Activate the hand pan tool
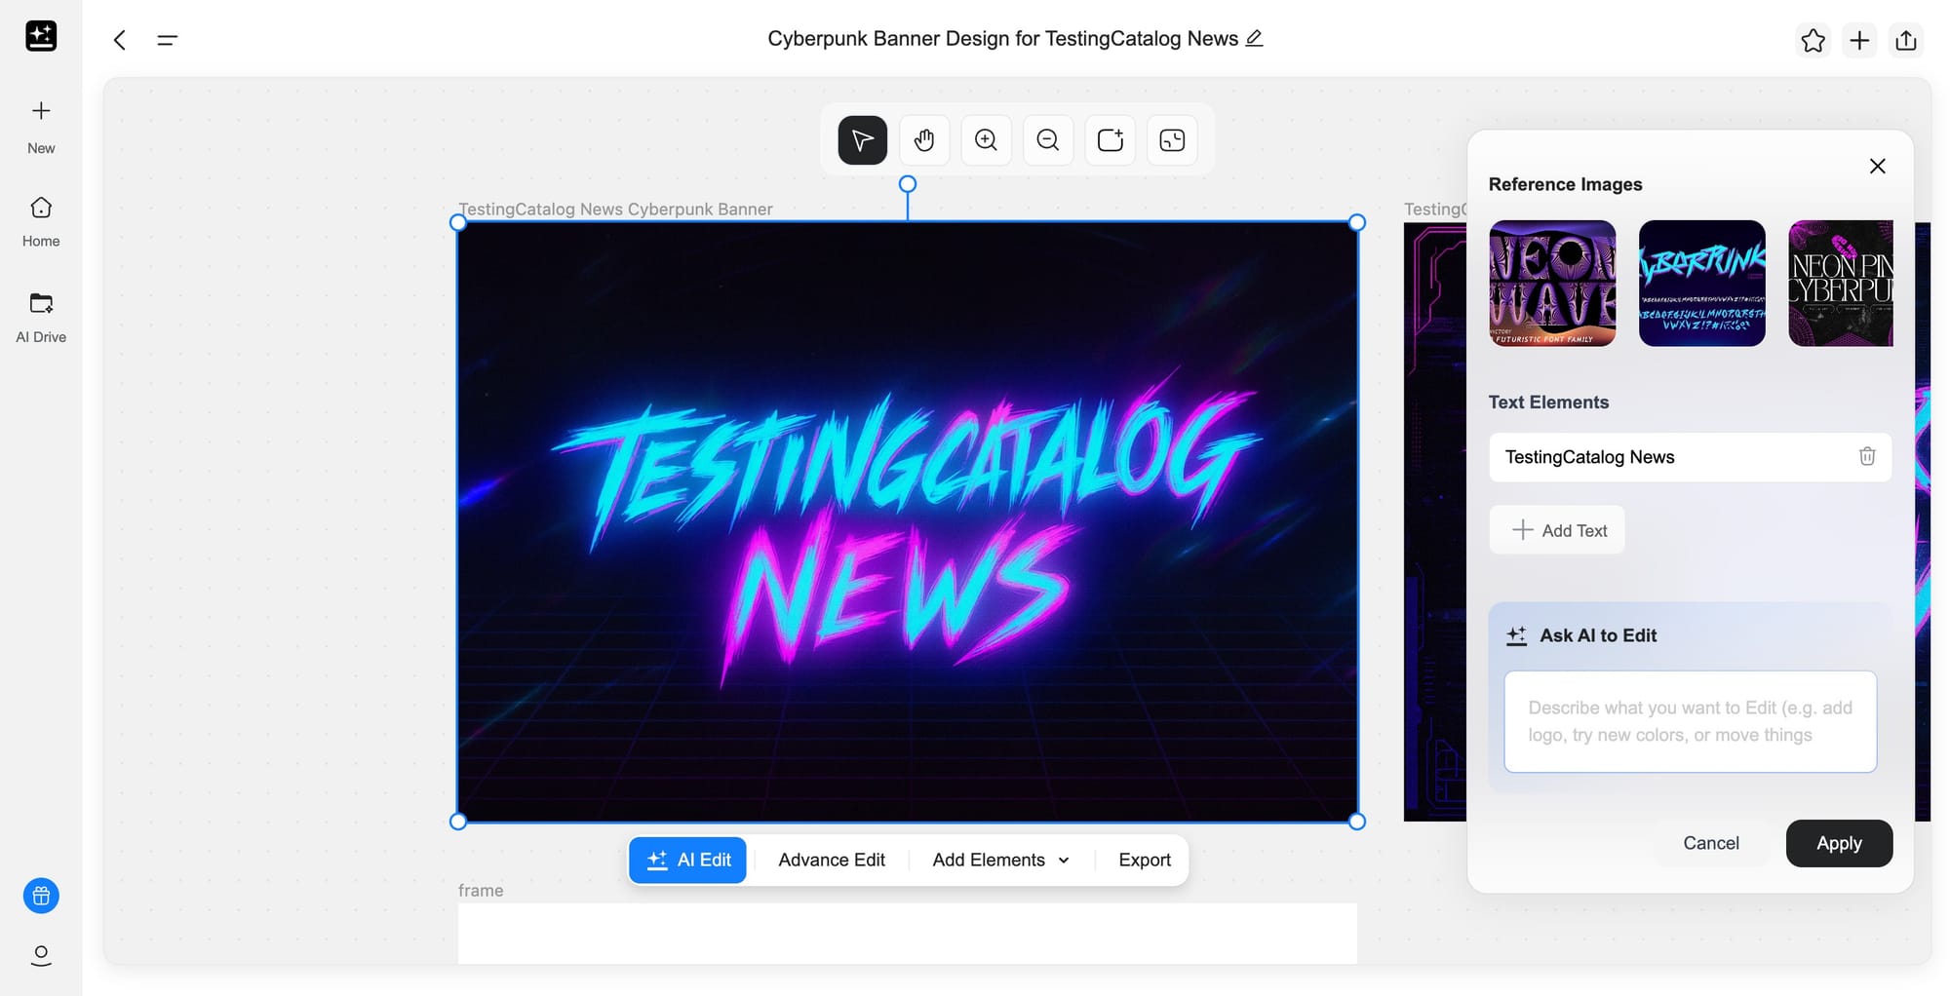 click(x=923, y=140)
